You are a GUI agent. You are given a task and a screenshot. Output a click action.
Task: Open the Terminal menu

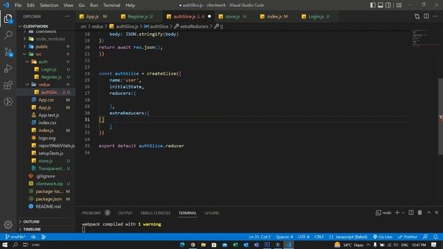pyautogui.click(x=111, y=5)
